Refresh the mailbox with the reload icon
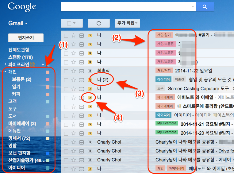Image resolution: width=234 pixels, height=174 pixels. (x=99, y=23)
